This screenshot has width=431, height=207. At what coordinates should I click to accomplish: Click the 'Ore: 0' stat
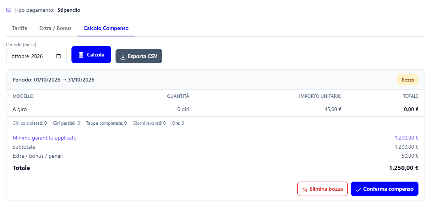[178, 123]
